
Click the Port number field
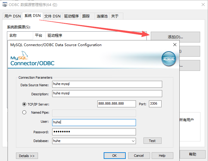155,104
